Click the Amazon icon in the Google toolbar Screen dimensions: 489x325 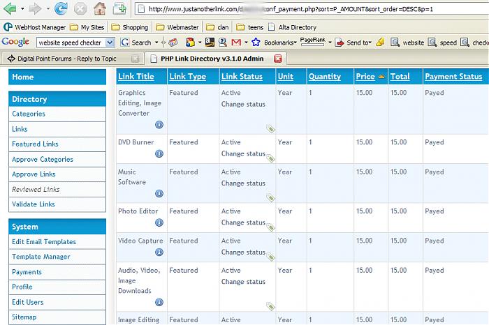point(210,43)
